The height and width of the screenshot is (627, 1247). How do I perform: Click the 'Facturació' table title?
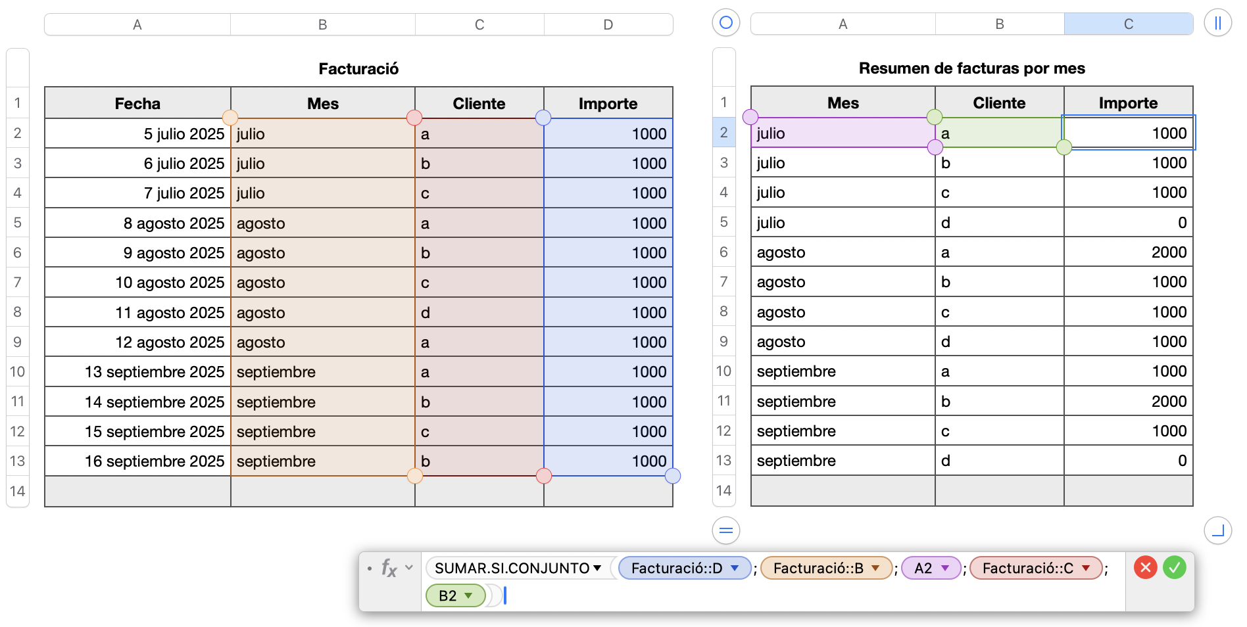click(x=358, y=69)
